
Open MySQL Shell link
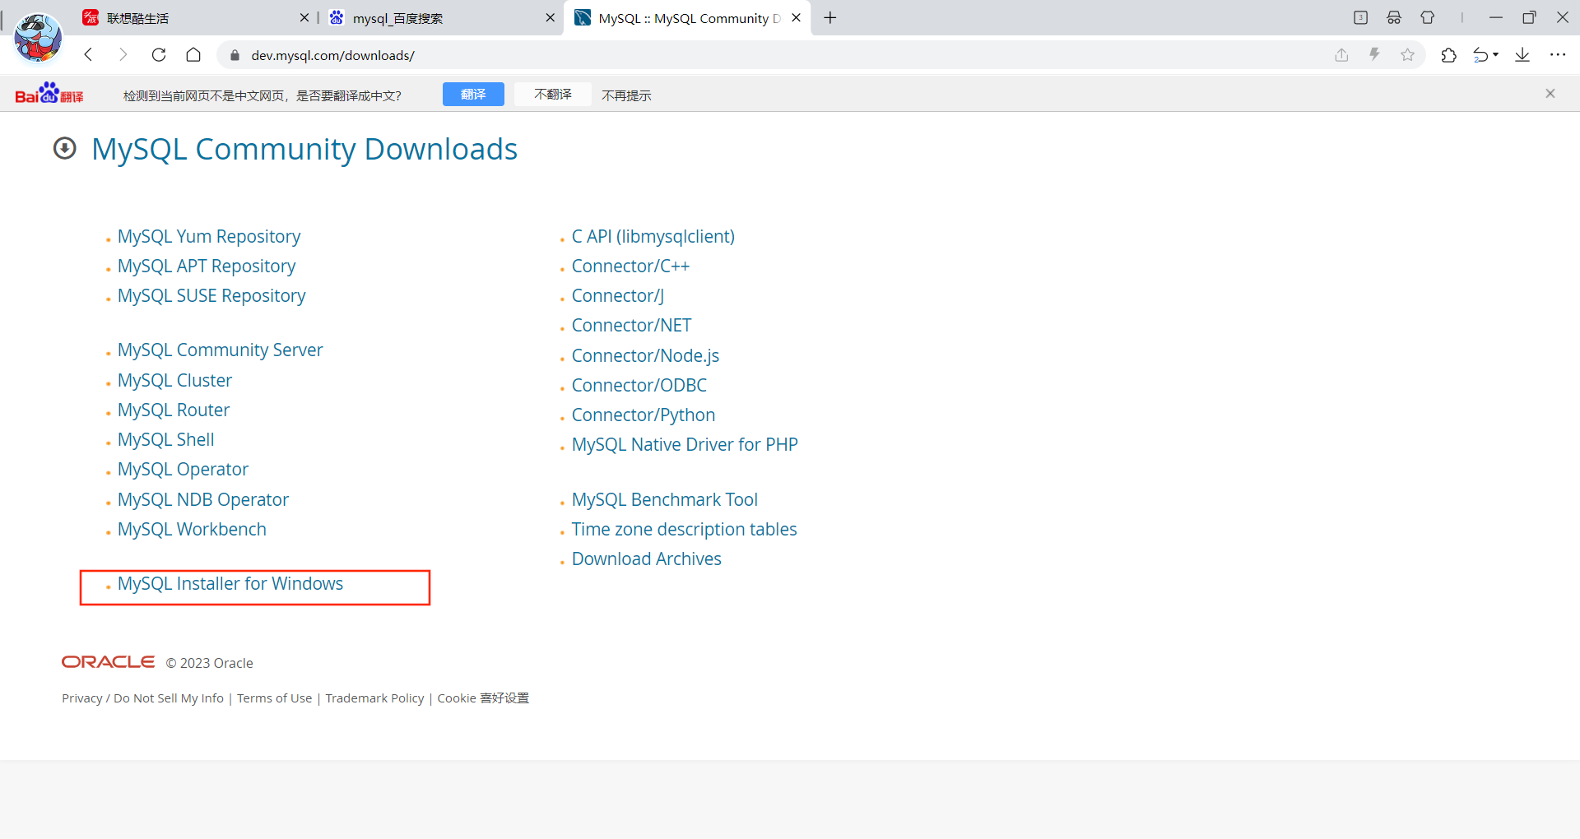click(166, 439)
